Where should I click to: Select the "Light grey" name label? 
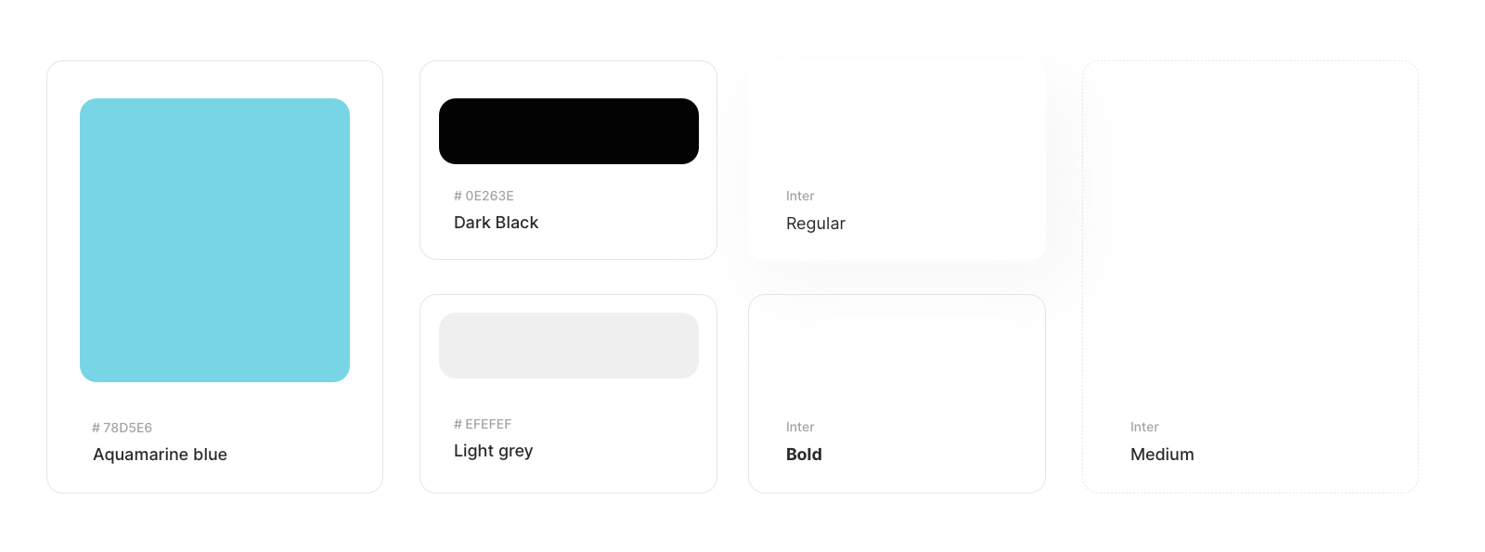click(493, 451)
